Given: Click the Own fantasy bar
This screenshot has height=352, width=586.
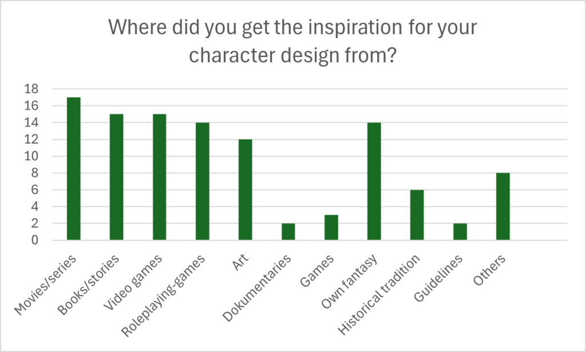Looking at the screenshot, I should (374, 181).
